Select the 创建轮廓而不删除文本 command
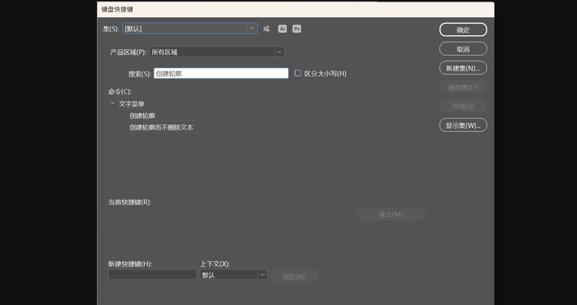Screen dimensions: 577x305 (x=267, y=127)
